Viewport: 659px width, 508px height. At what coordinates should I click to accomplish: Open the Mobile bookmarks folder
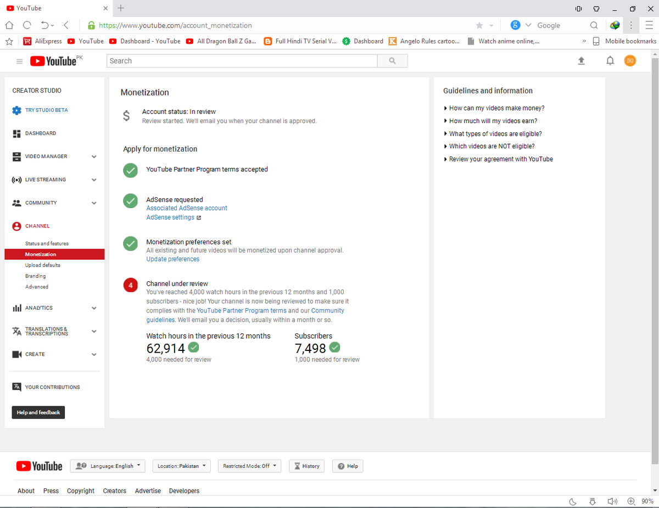tap(624, 41)
